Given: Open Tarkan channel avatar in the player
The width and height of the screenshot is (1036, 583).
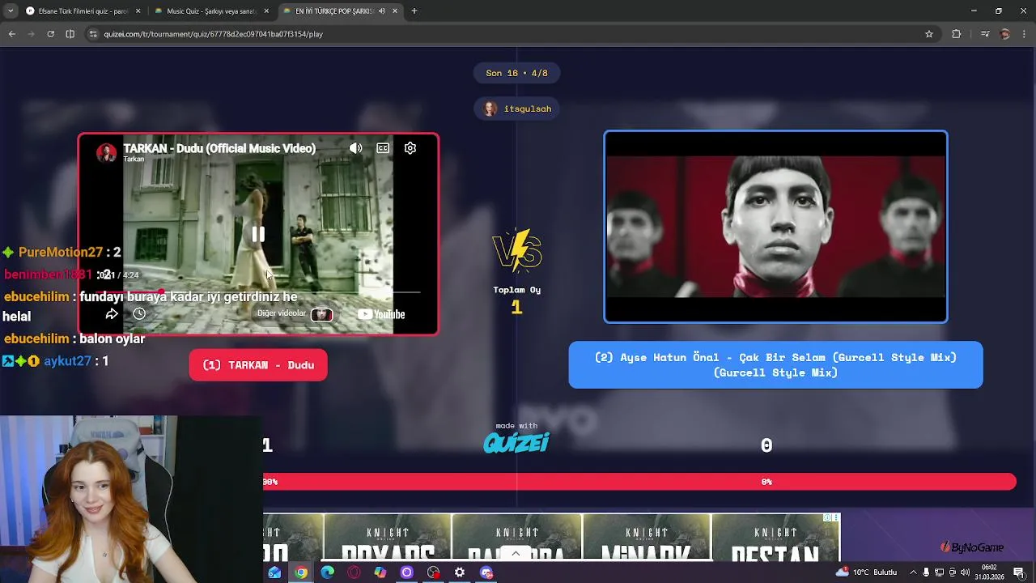Looking at the screenshot, I should 106,153.
